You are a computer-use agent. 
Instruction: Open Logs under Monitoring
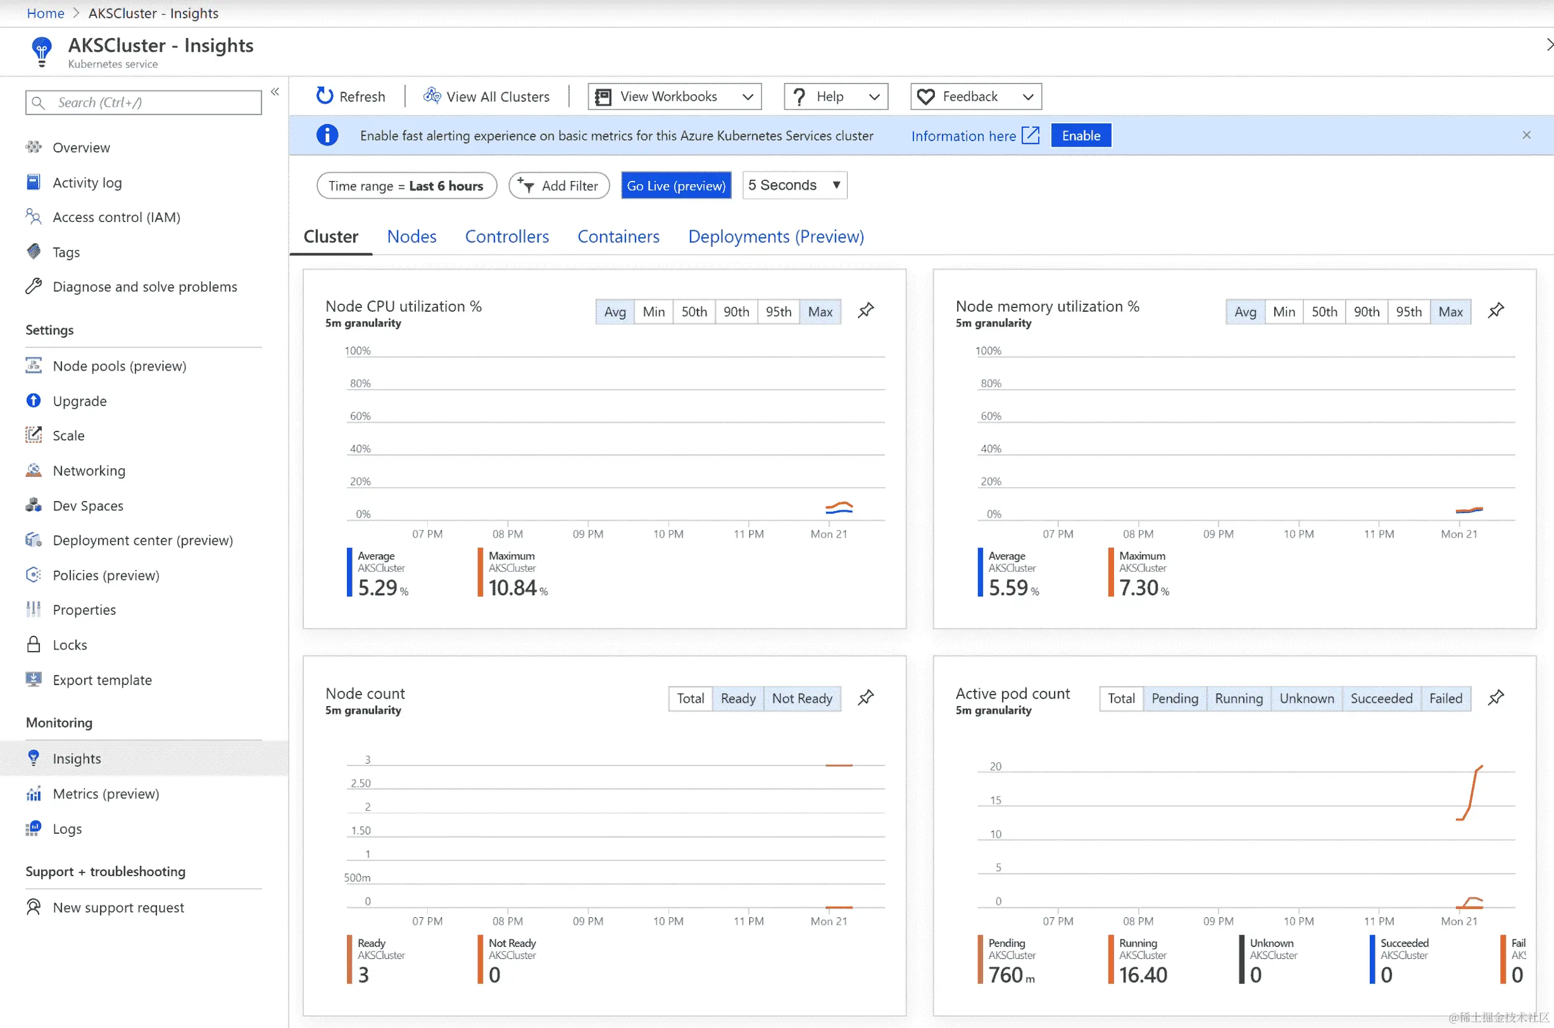(67, 829)
